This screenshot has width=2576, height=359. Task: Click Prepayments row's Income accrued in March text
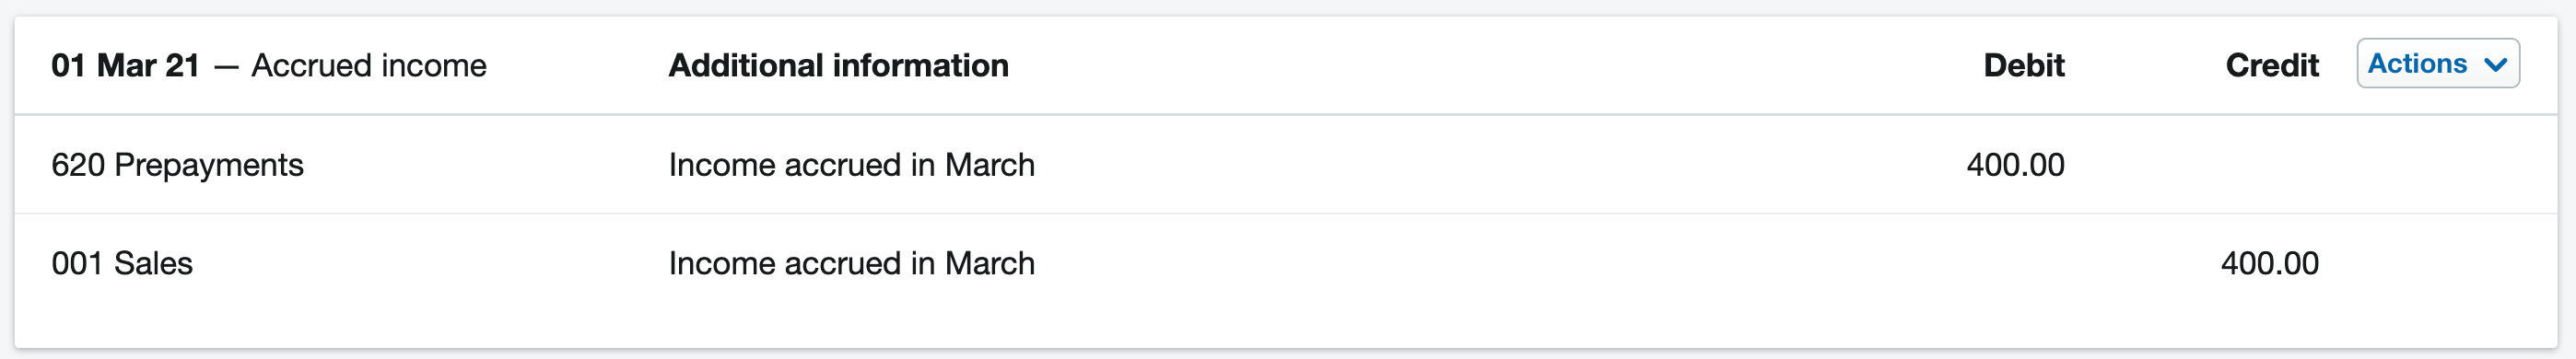[851, 164]
